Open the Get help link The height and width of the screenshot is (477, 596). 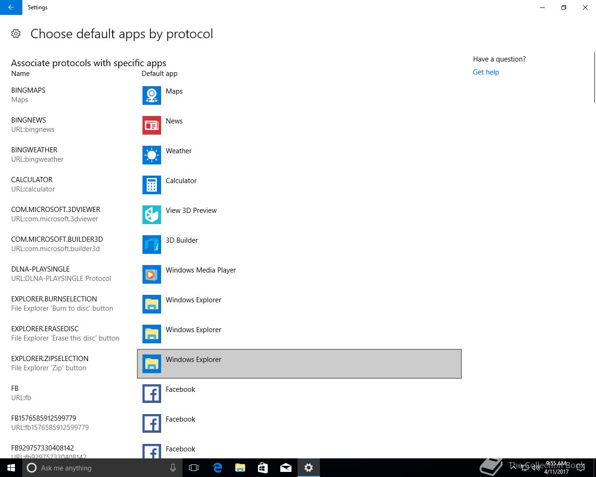(486, 72)
